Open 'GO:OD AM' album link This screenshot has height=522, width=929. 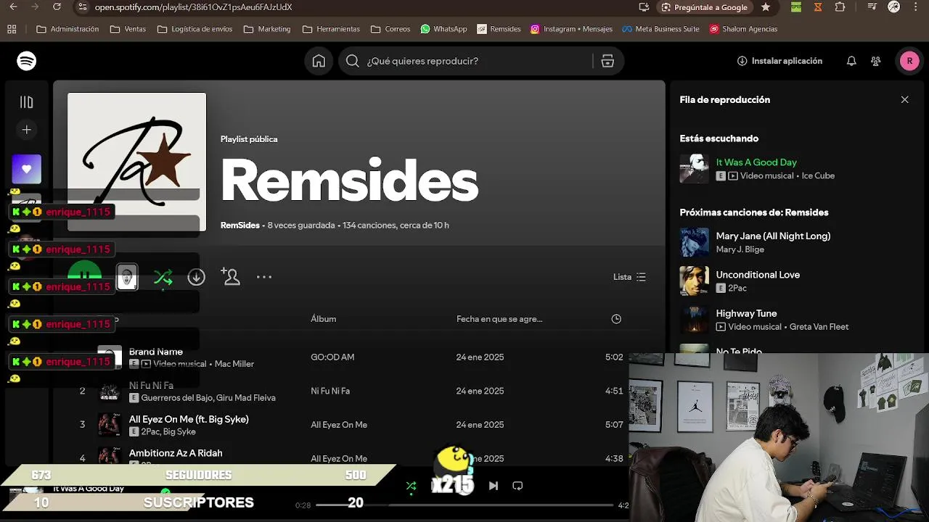click(332, 357)
